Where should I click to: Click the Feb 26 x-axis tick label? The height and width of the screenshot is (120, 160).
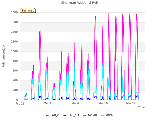20,103
